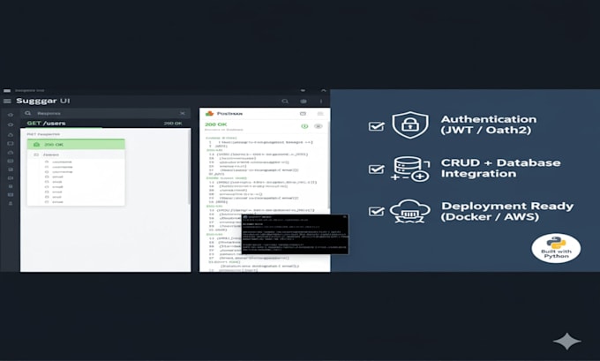The width and height of the screenshot is (600, 361).
Task: Click the user profile icon at the sidebar bottom
Action: 11,203
